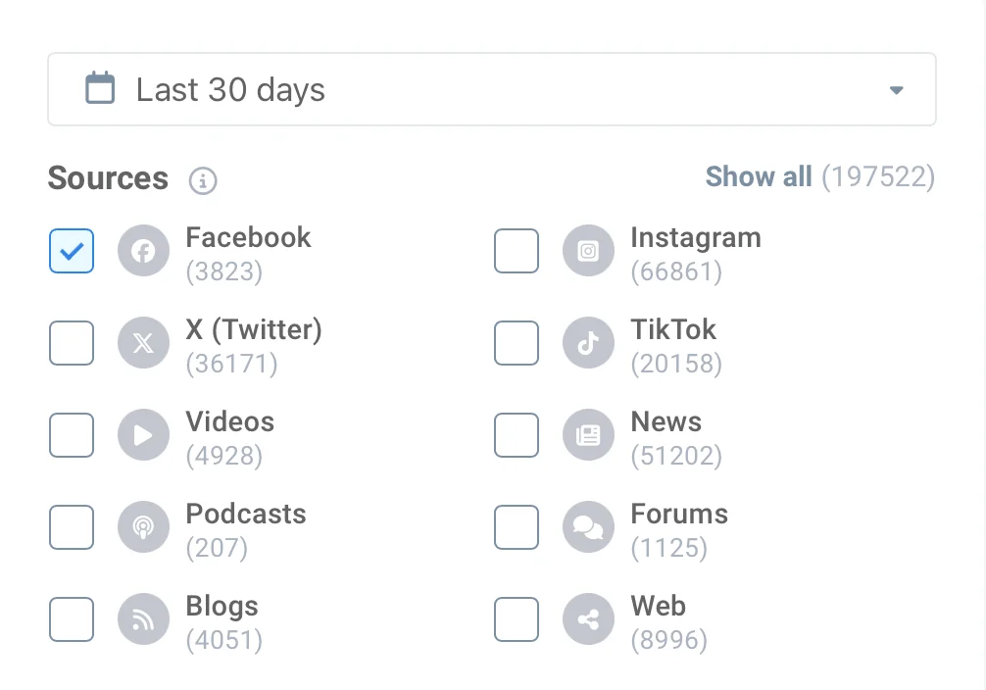The image size is (986, 690).
Task: Open the Last 30 days dropdown
Action: (492, 89)
